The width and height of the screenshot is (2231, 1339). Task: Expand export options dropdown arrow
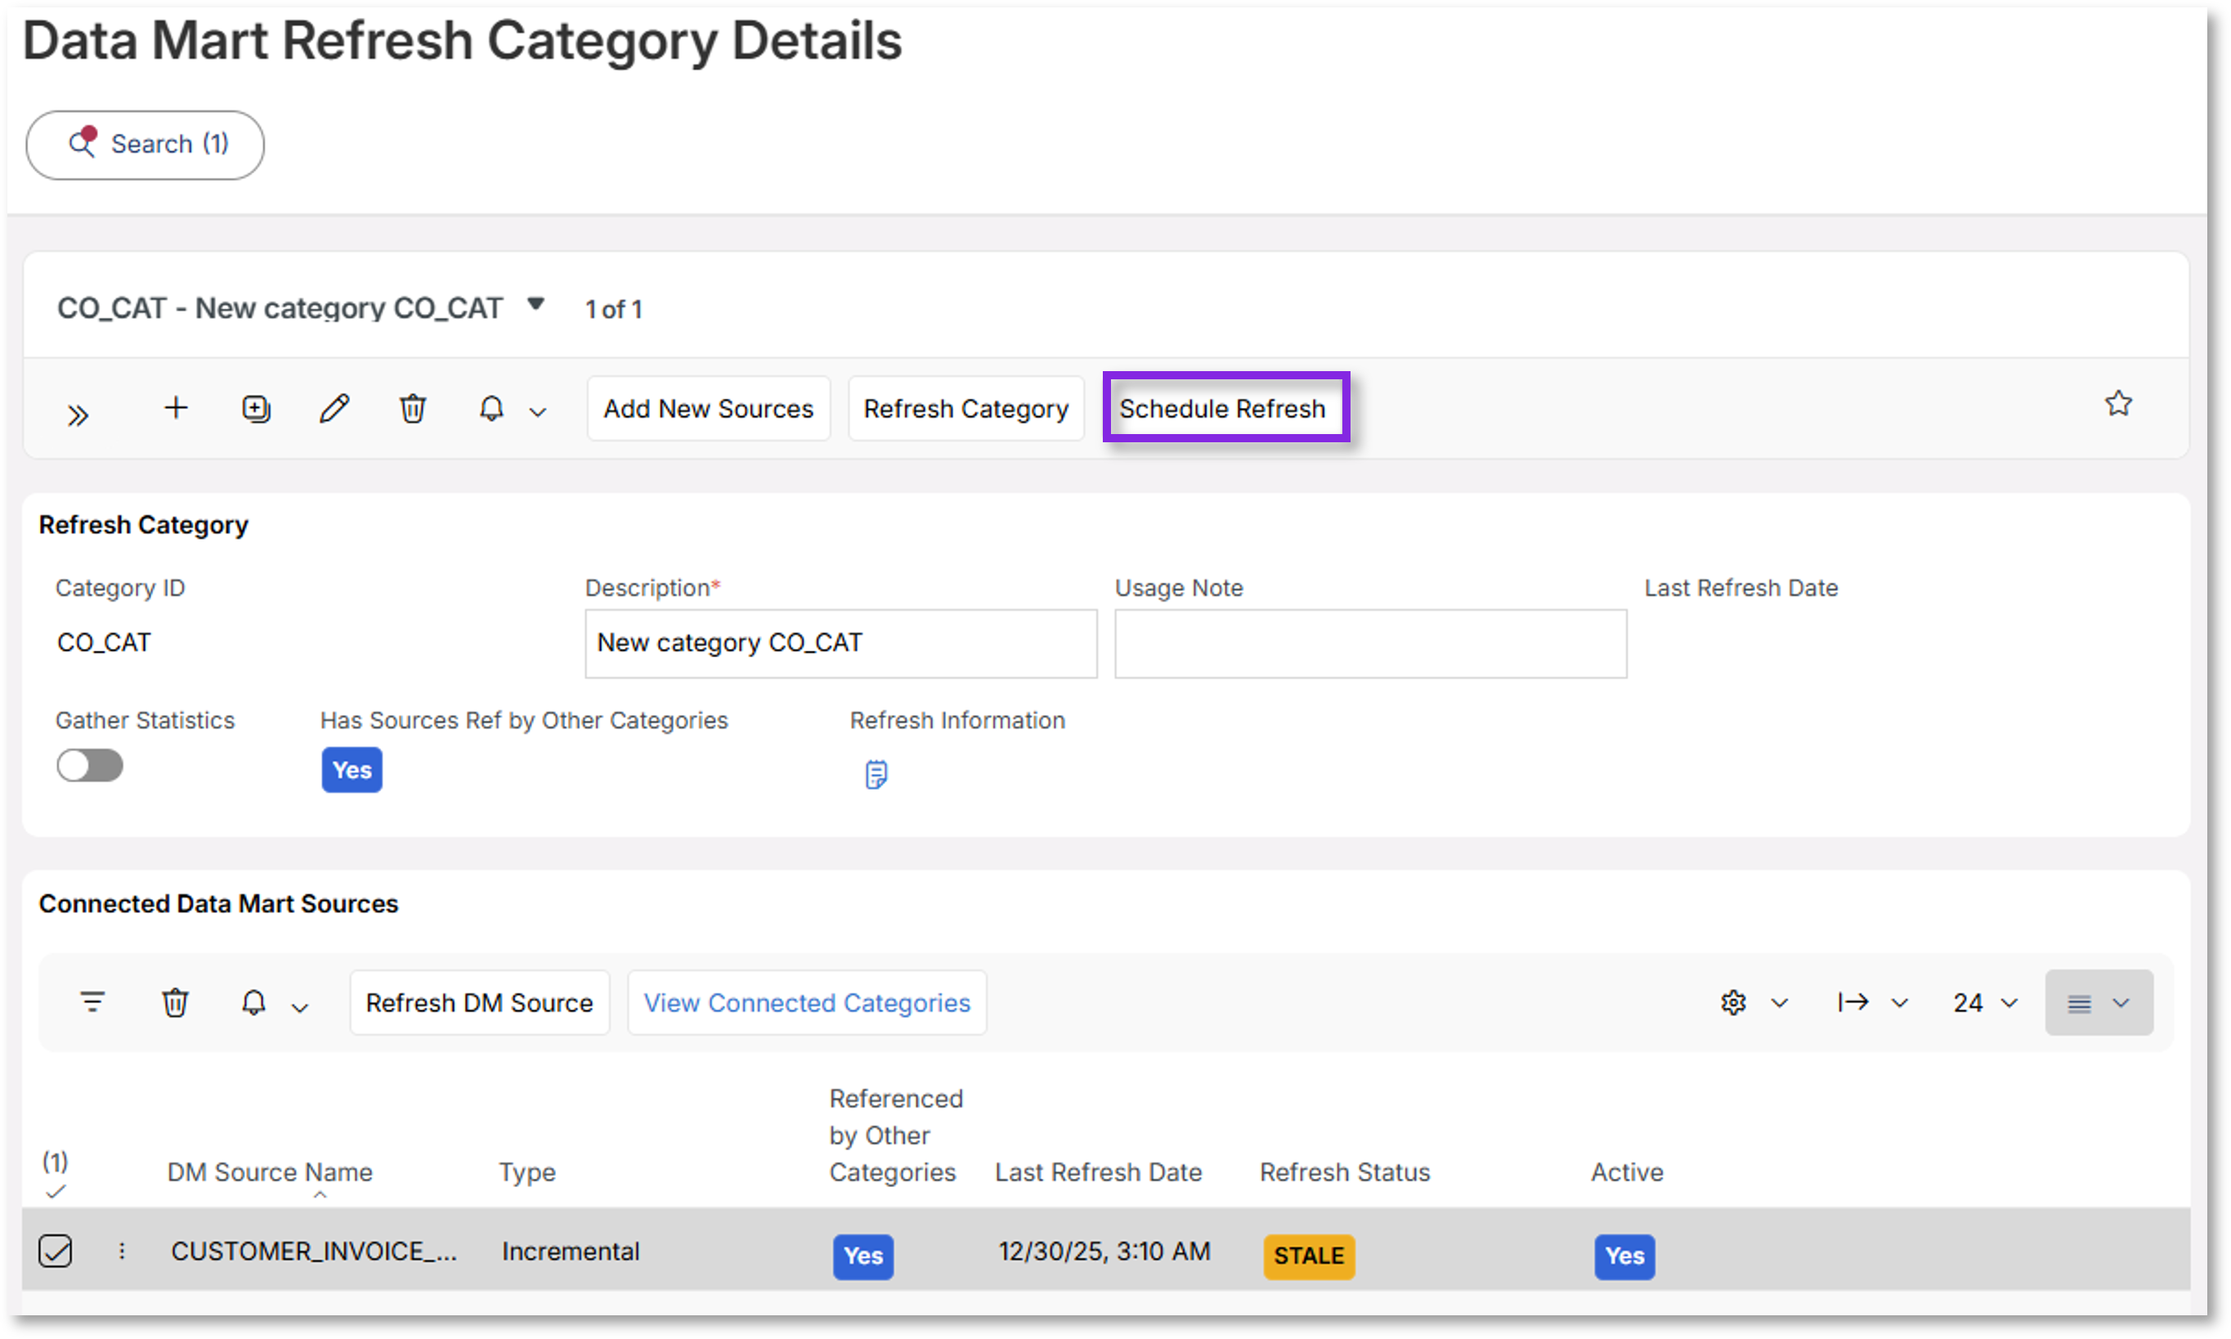pos(1899,1003)
